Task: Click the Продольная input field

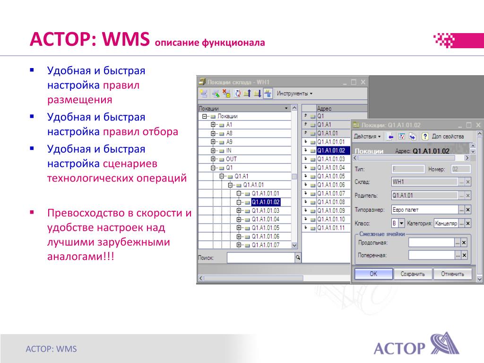Action: click(432, 242)
